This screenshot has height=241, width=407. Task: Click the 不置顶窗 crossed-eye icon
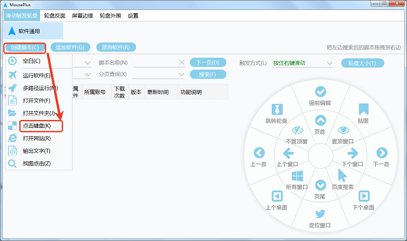pos(297,130)
